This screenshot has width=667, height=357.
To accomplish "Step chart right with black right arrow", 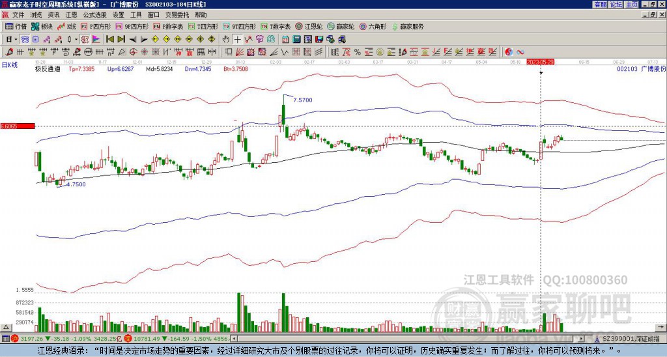I will 144,39.
